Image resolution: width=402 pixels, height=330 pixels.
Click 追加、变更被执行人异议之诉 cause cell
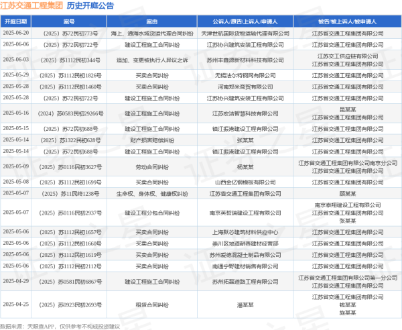pyautogui.click(x=152, y=60)
